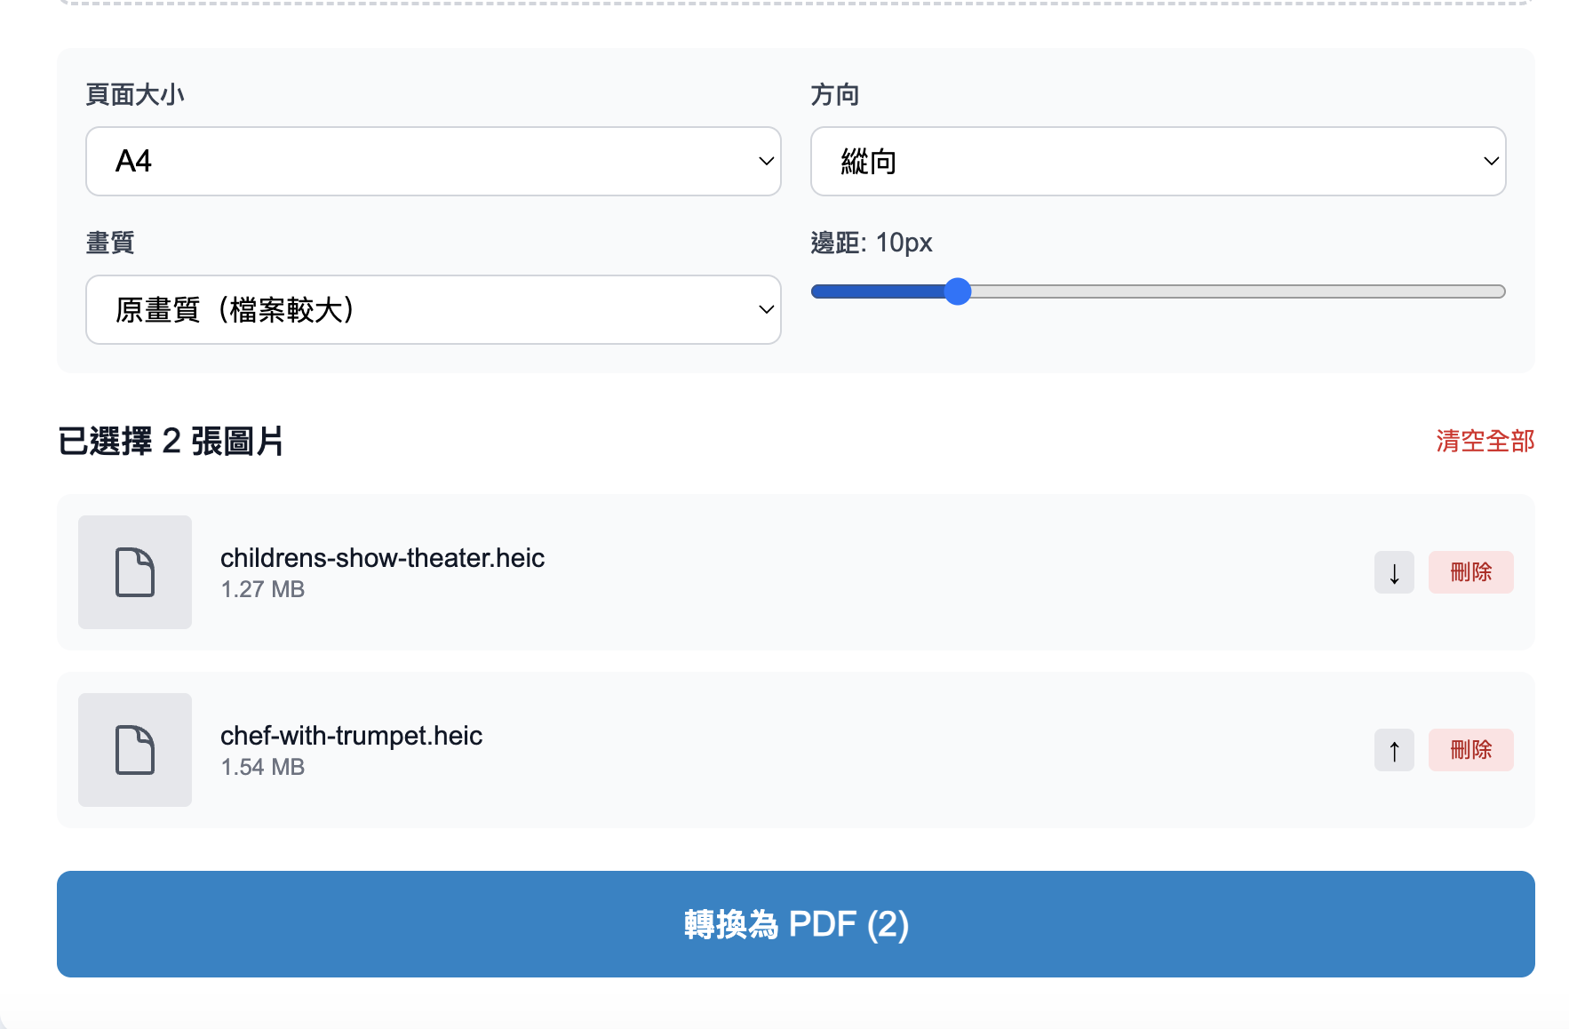Image resolution: width=1569 pixels, height=1029 pixels.
Task: Click 清空全部 to clear all images
Action: tap(1484, 440)
